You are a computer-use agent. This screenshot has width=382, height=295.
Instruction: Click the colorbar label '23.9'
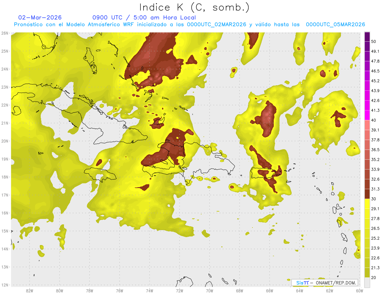[x=375, y=248]
